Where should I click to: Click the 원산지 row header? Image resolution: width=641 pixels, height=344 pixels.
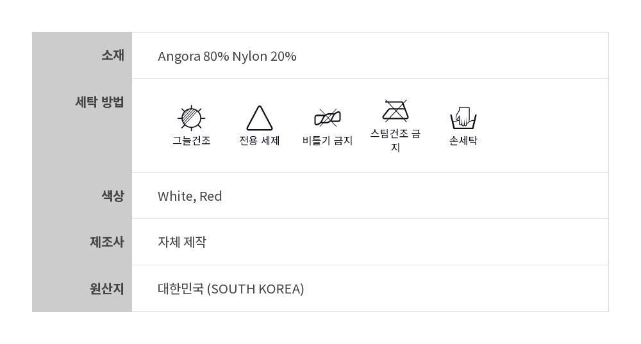click(107, 288)
